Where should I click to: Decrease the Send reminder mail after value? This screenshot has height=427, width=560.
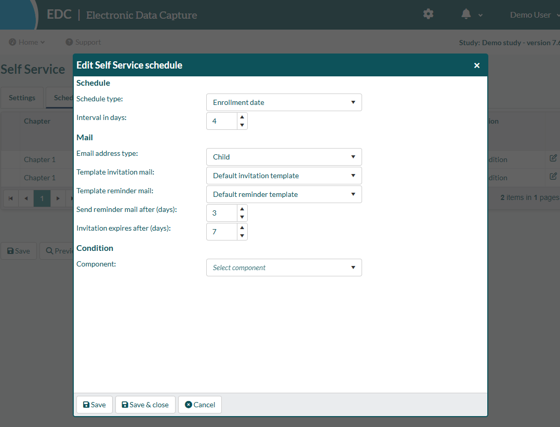click(x=242, y=217)
